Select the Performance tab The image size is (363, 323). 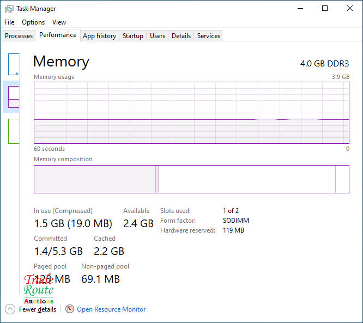[58, 35]
